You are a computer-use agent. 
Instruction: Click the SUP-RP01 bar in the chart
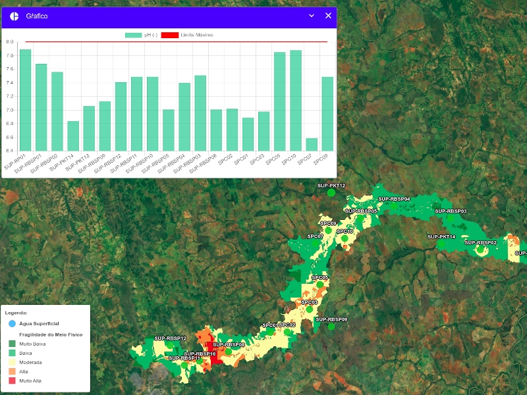point(25,100)
